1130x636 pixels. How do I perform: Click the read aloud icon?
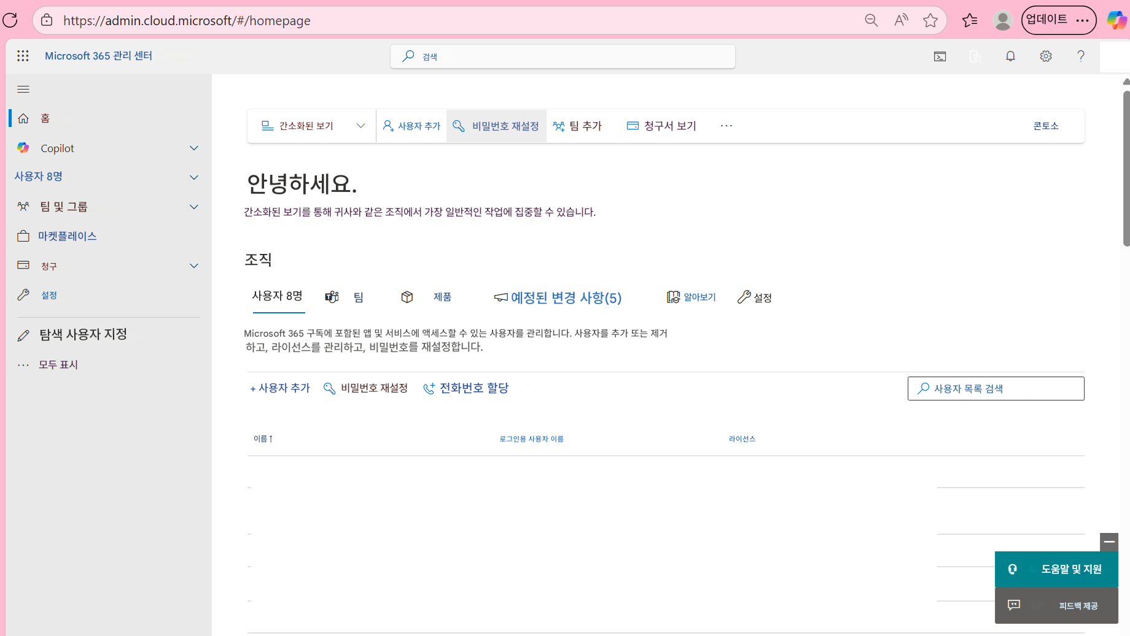click(901, 20)
